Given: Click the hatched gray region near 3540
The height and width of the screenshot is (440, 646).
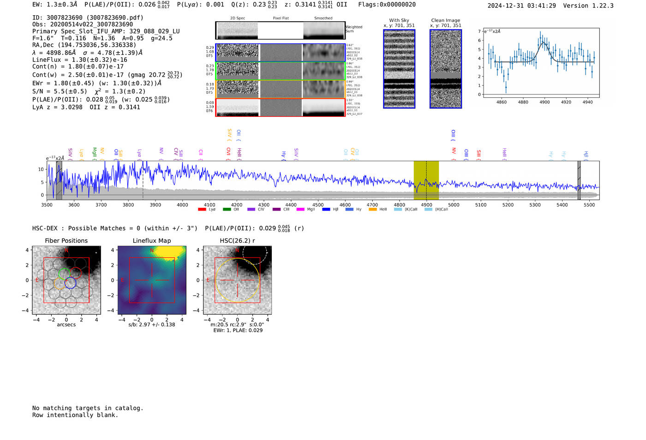Looking at the screenshot, I should pos(59,180).
